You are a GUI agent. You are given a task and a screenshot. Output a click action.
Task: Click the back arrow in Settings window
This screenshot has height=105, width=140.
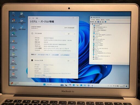(x=30, y=18)
